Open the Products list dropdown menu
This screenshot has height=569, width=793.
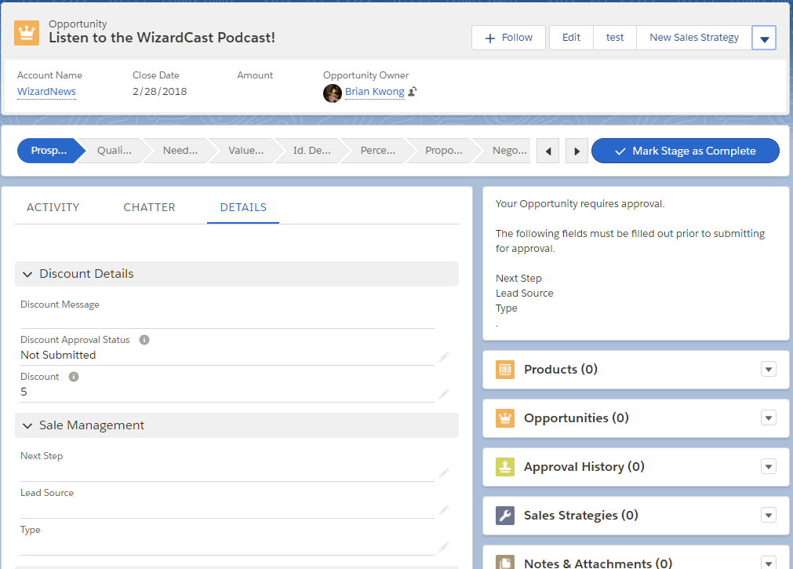(x=768, y=369)
